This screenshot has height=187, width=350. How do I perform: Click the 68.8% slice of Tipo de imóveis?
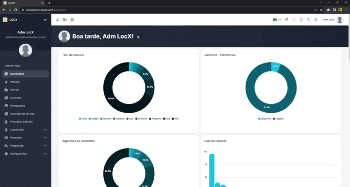(111, 98)
